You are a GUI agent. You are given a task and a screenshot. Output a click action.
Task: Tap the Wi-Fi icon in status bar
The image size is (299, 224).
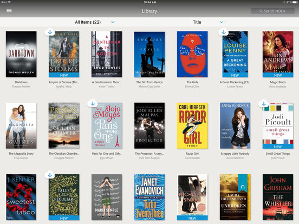click(x=9, y=2)
